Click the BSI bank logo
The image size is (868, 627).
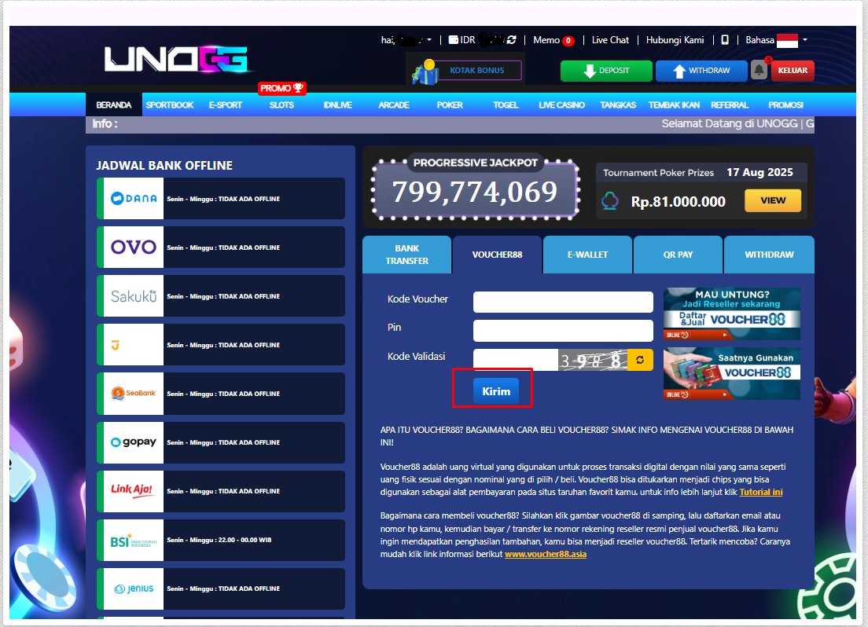[134, 540]
